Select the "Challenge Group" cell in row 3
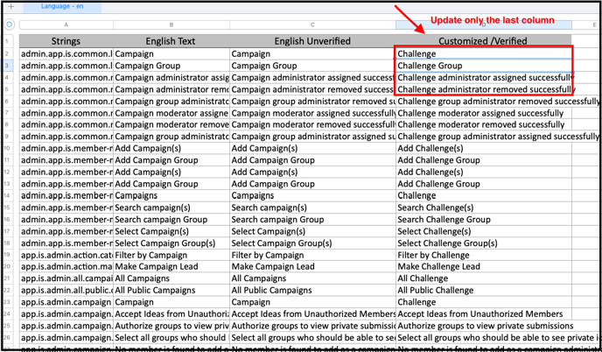Viewport: 602px width, 352px height. coord(483,66)
